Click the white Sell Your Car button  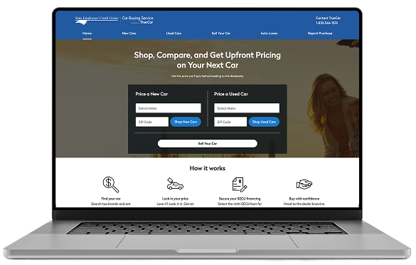click(x=208, y=143)
